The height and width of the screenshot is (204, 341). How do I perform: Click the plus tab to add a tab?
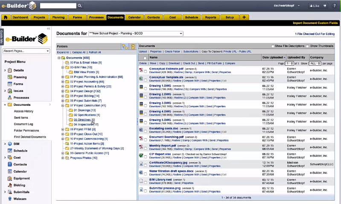244,17
